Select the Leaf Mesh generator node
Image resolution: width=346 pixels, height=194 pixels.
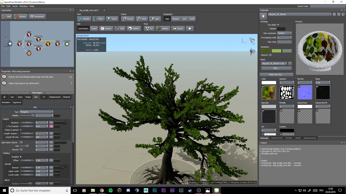click(x=67, y=44)
